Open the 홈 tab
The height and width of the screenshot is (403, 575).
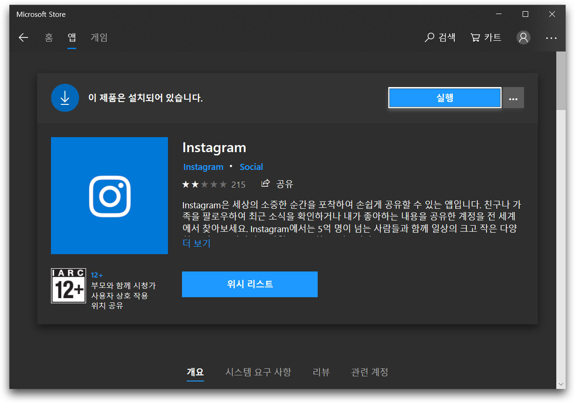(x=49, y=37)
